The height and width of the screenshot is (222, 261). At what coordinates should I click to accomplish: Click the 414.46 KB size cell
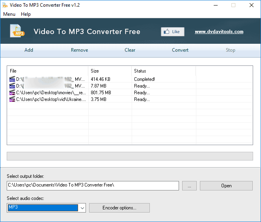(x=101, y=79)
